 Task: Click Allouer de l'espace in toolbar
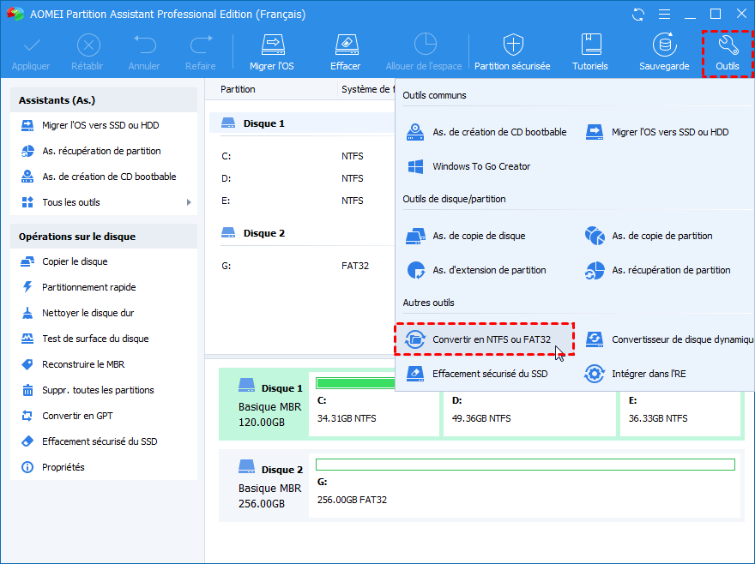(424, 53)
